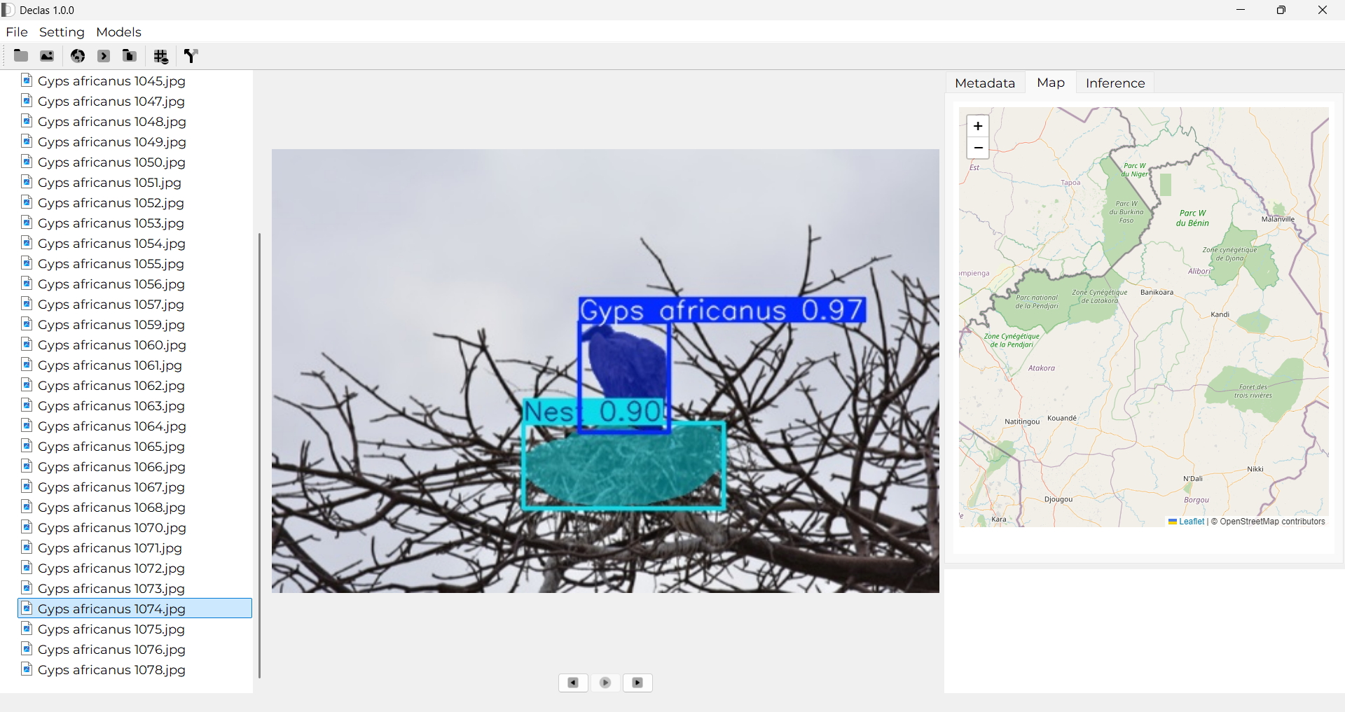Switch to the Metadata tab
1345x712 pixels.
(984, 83)
